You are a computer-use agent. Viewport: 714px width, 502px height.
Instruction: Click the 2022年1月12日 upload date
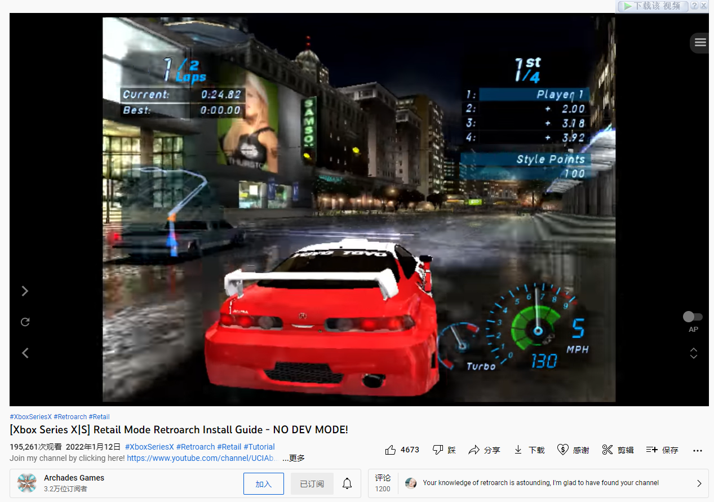(x=94, y=447)
